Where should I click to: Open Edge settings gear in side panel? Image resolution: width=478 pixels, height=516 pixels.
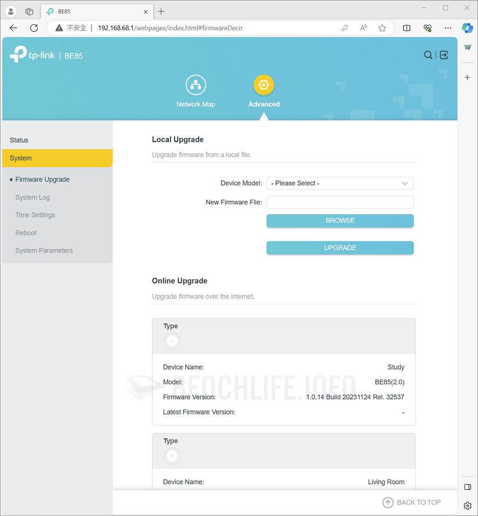point(468,506)
